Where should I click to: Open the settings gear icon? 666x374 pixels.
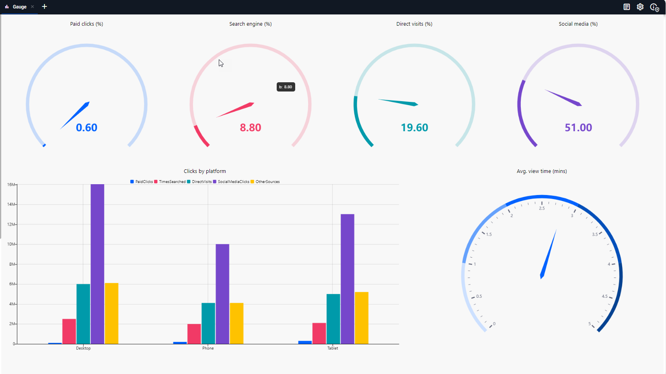click(x=640, y=7)
